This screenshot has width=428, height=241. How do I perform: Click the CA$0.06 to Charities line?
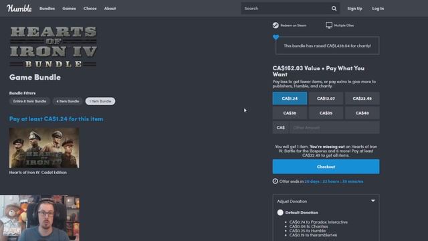coord(309,226)
